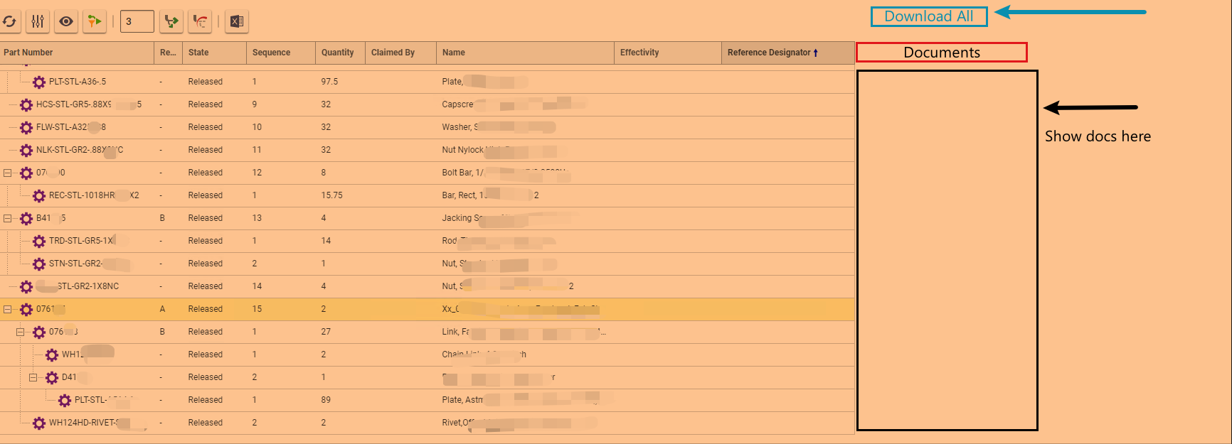The height and width of the screenshot is (444, 1232).
Task: Collapse the B41 tree row
Action: coord(8,218)
